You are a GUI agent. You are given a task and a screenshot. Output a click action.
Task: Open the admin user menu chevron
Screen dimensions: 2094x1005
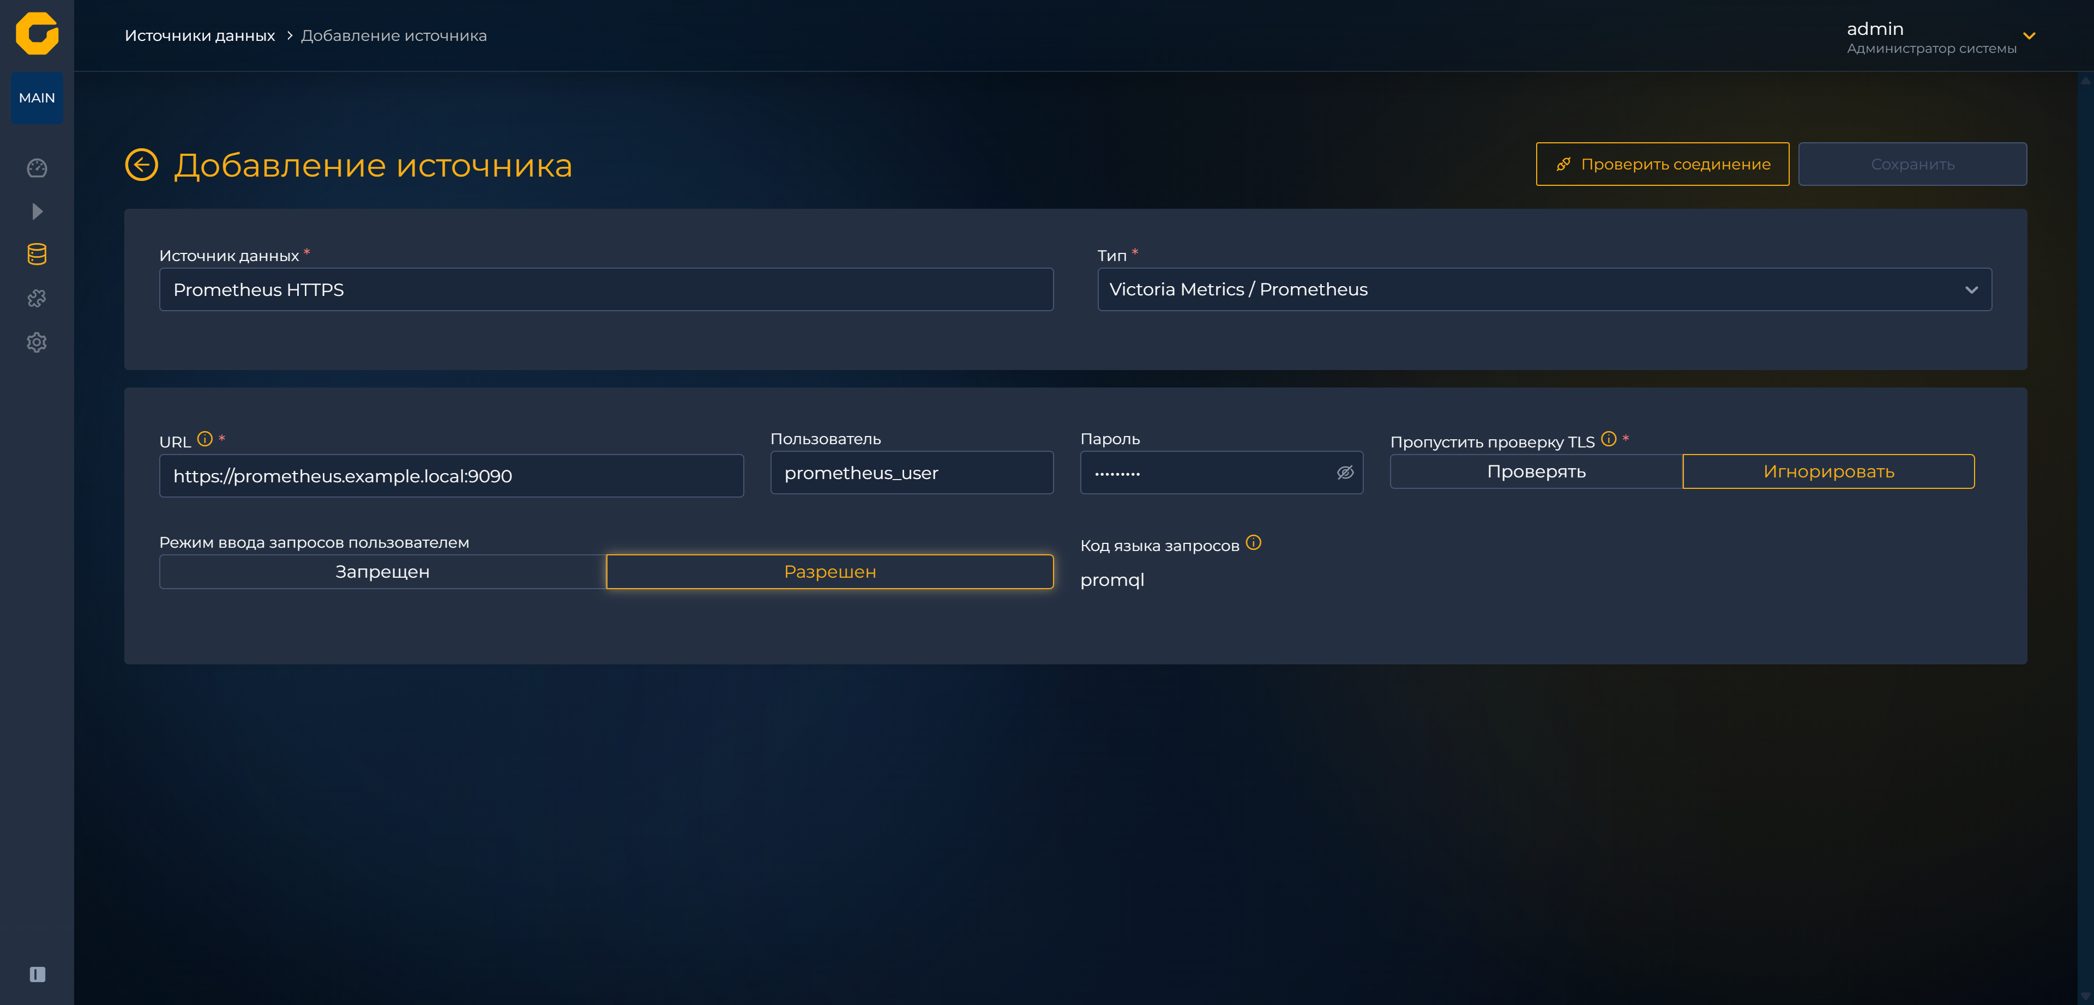(x=2029, y=36)
